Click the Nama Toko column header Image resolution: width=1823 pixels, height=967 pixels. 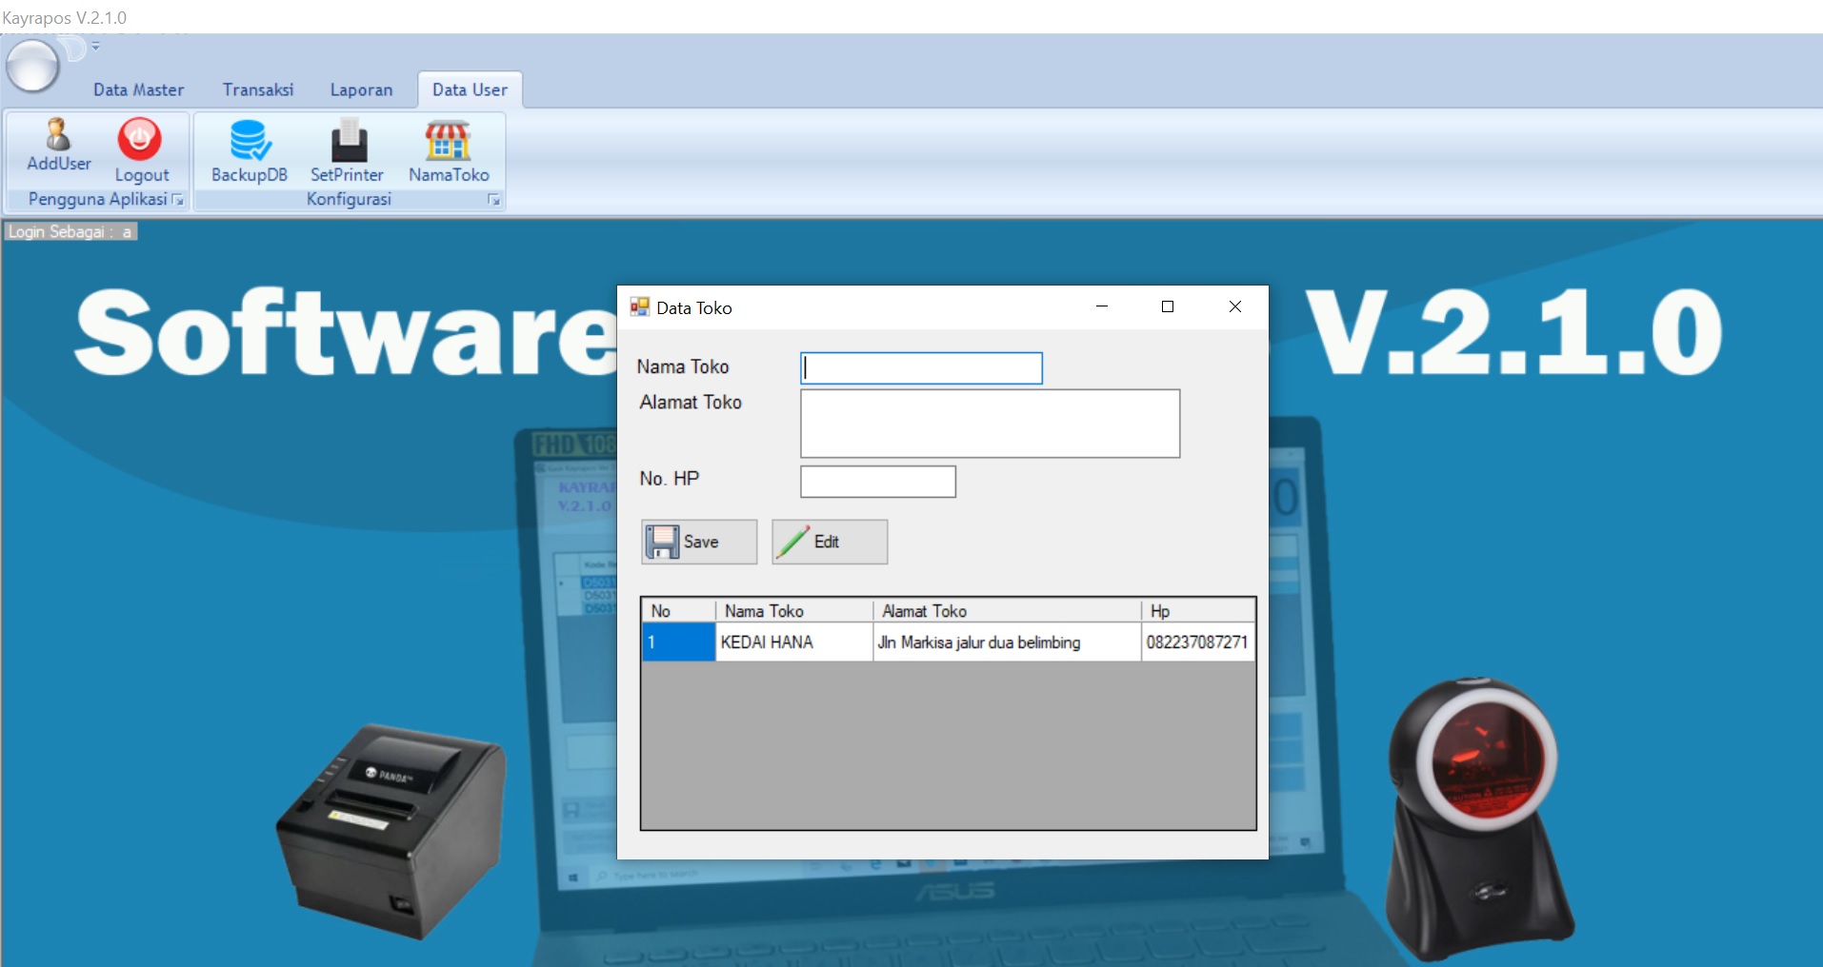click(794, 611)
